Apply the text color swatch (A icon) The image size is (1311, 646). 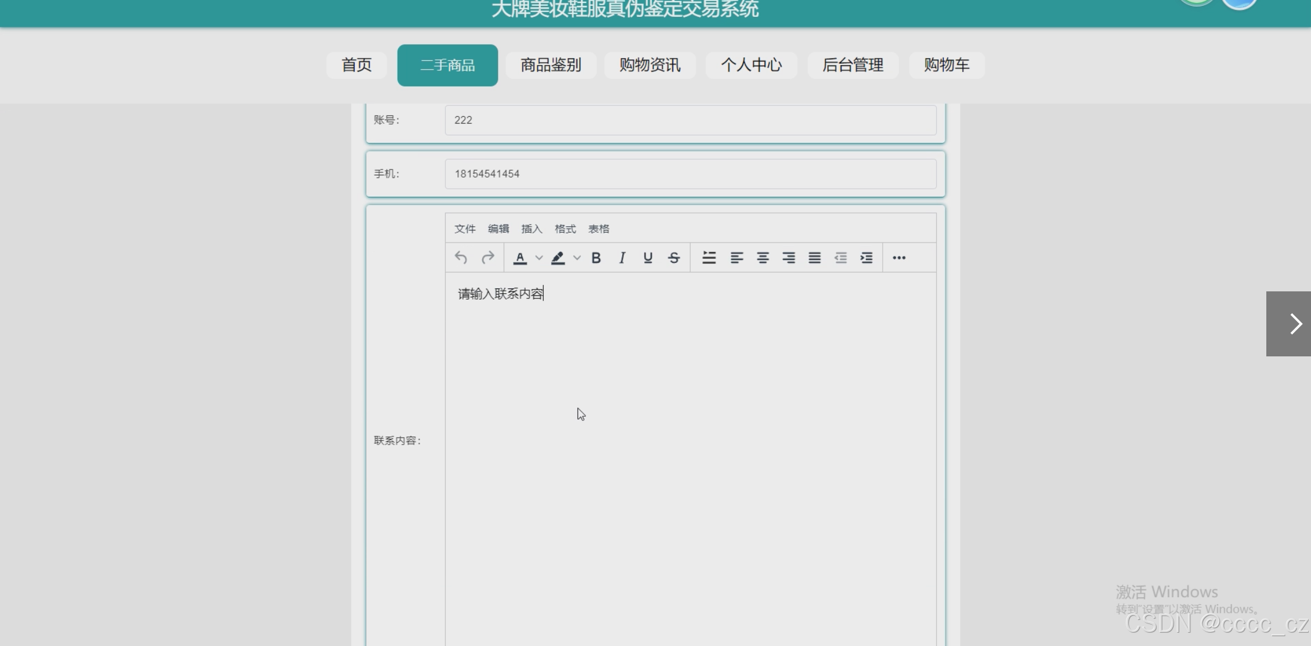pyautogui.click(x=520, y=258)
